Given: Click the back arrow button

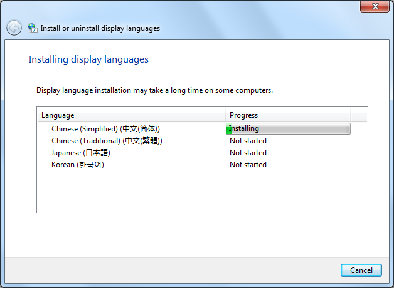Looking at the screenshot, I should click(14, 28).
